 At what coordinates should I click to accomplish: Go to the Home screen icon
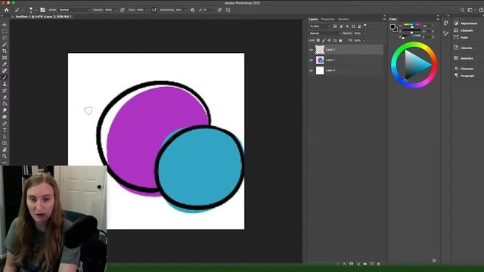(x=7, y=10)
